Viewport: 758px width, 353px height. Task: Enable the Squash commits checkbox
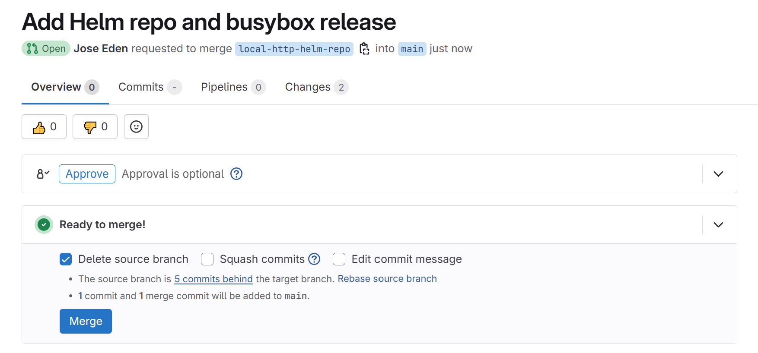pos(207,259)
